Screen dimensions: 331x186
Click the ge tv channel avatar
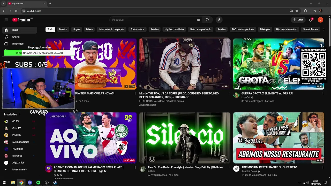(49, 169)
